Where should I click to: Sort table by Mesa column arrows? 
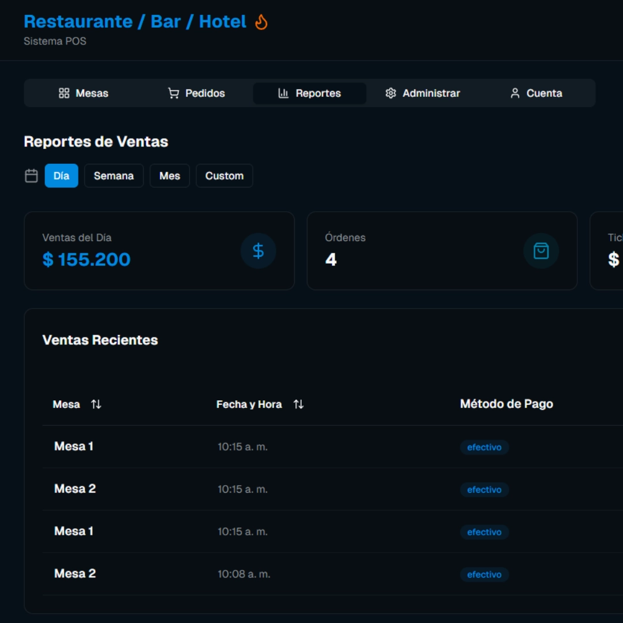(x=96, y=404)
